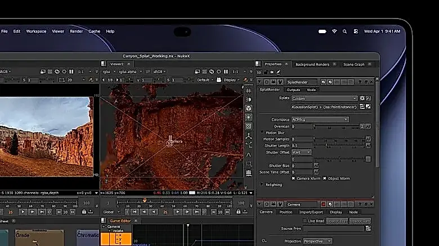Open the Global frame range dropdown

pyautogui.click(x=111, y=212)
